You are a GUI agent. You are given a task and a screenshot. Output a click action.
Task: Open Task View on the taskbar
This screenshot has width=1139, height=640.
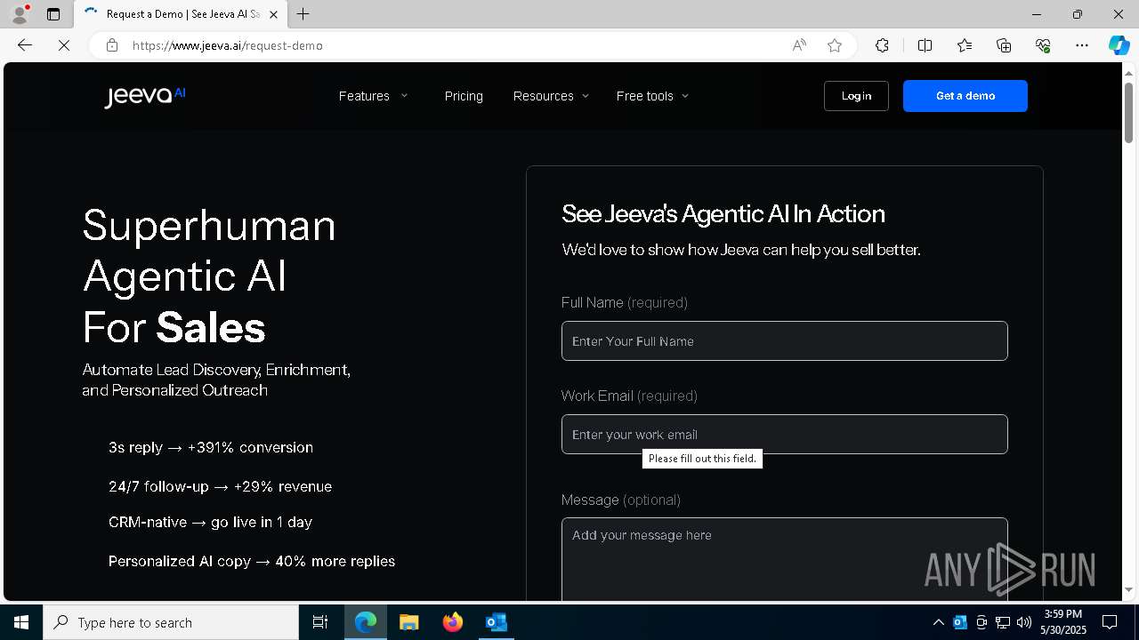(x=320, y=622)
